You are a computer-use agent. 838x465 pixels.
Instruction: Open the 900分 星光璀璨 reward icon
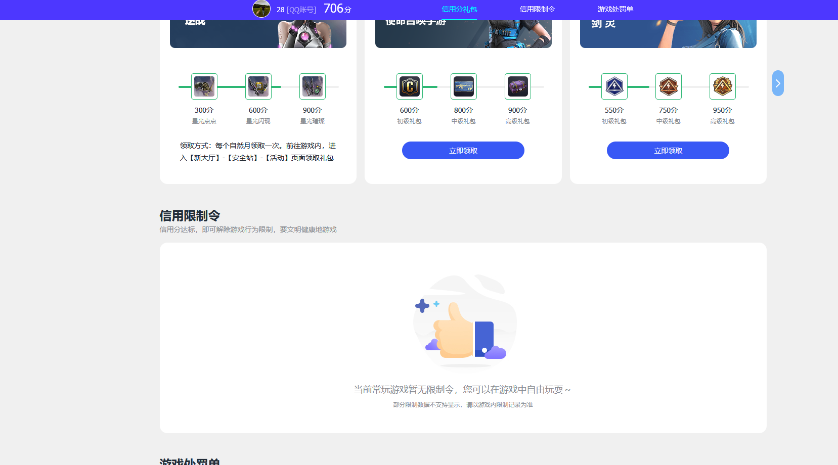click(312, 86)
